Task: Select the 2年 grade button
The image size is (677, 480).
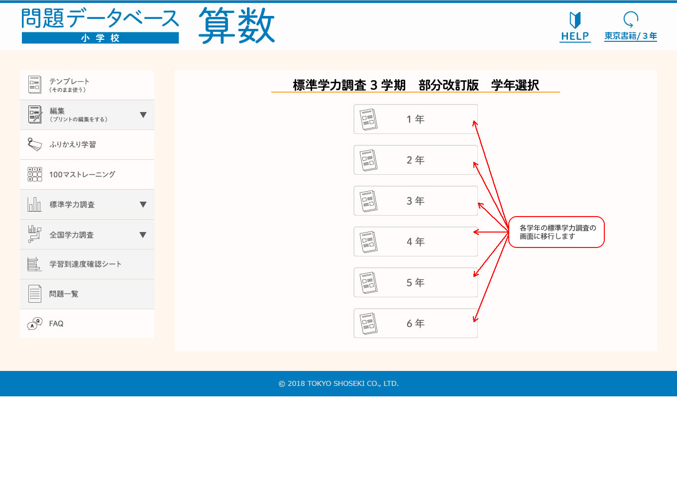Action: click(416, 160)
